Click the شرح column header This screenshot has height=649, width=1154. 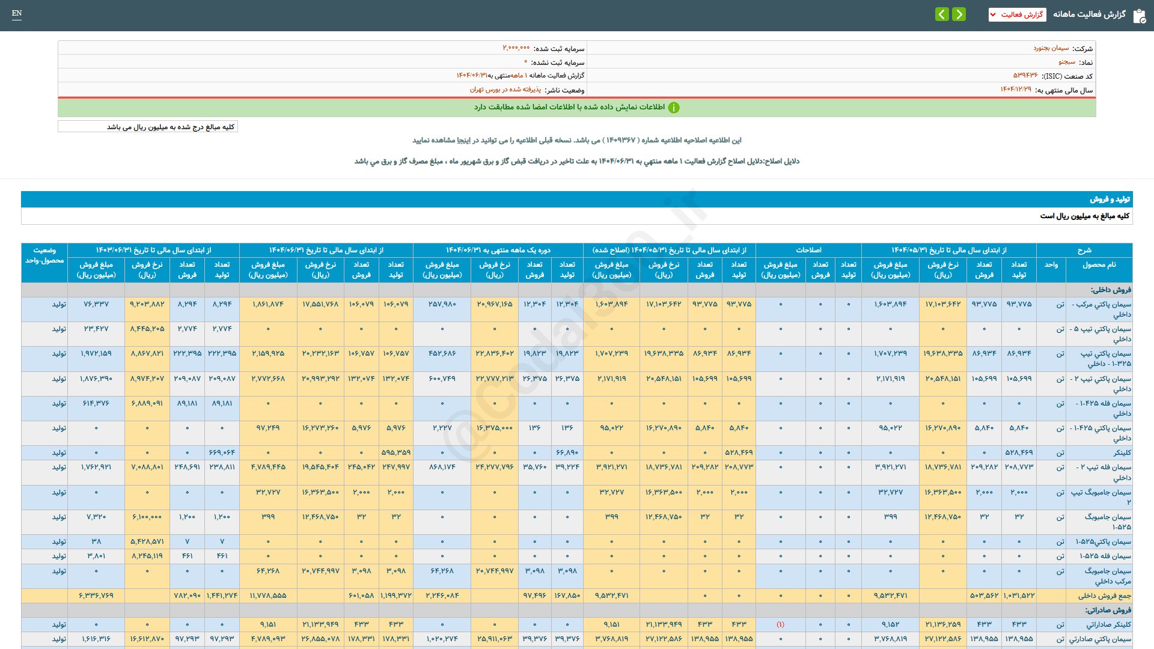click(1084, 250)
